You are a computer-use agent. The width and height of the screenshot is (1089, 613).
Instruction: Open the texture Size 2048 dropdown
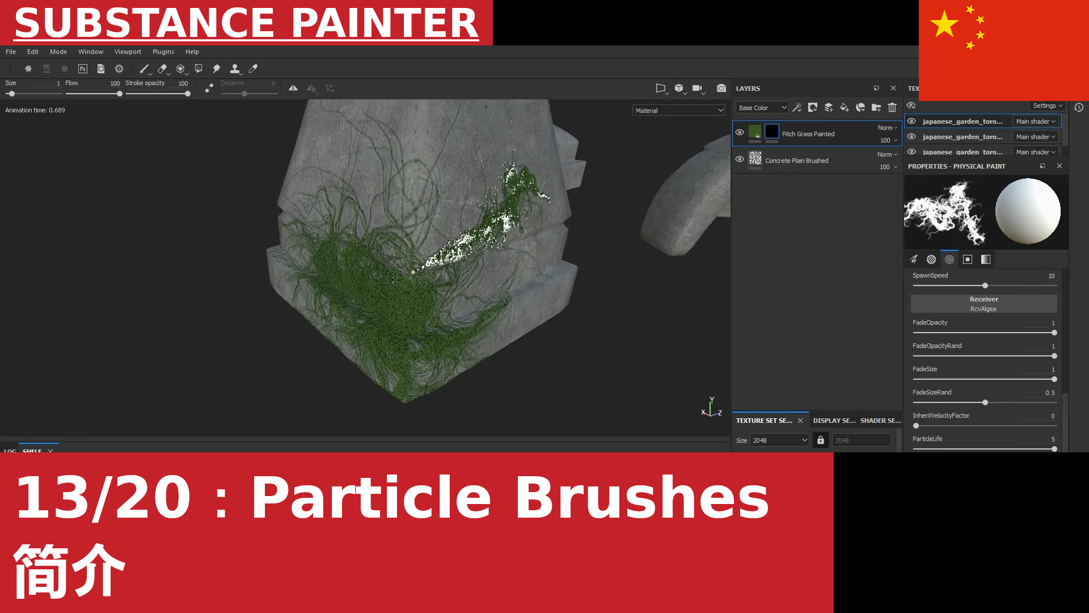(780, 440)
